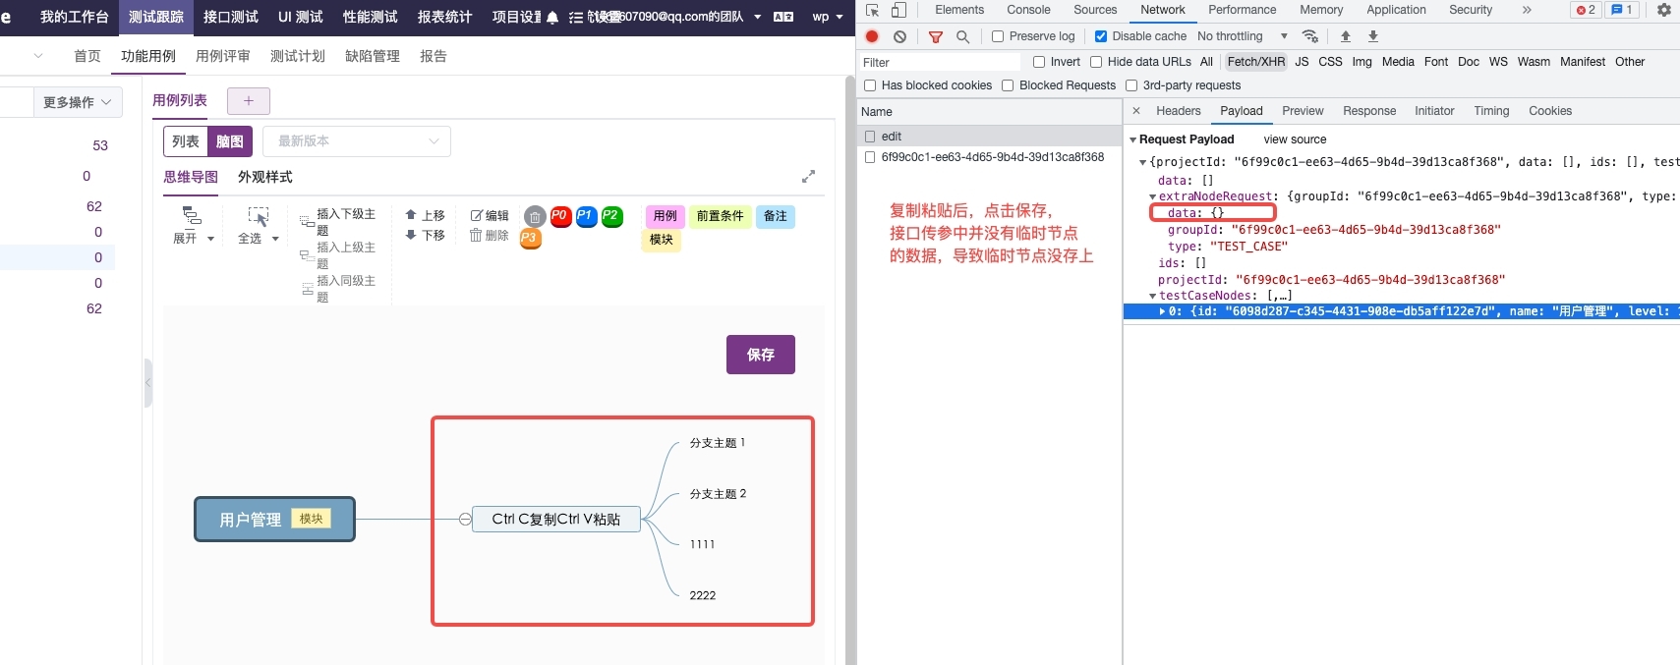Open the wp user dropdown in top bar
The image size is (1680, 665).
tap(828, 17)
